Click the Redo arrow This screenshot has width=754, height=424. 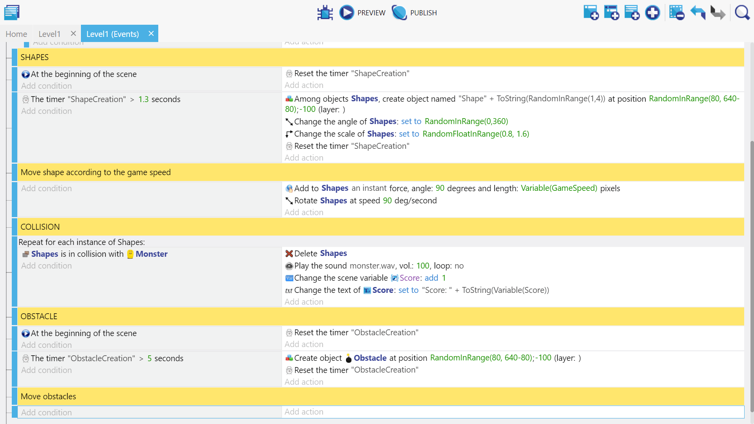(x=718, y=13)
